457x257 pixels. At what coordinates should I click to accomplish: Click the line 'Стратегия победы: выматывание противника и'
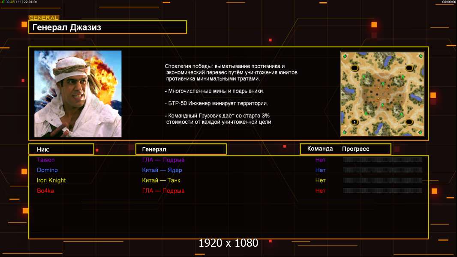tap(225, 66)
